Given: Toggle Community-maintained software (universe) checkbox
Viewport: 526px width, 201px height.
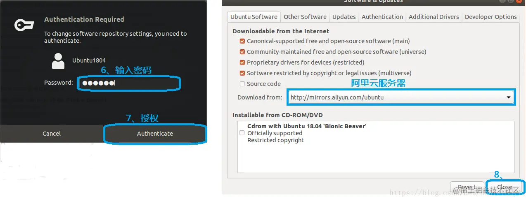Looking at the screenshot, I should pos(242,52).
